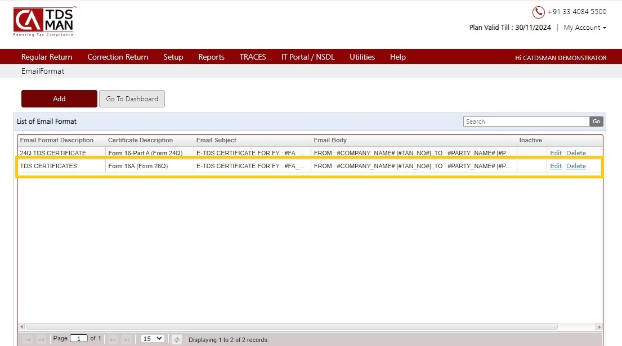Focus the Search input field
This screenshot has width=622, height=346.
point(526,122)
